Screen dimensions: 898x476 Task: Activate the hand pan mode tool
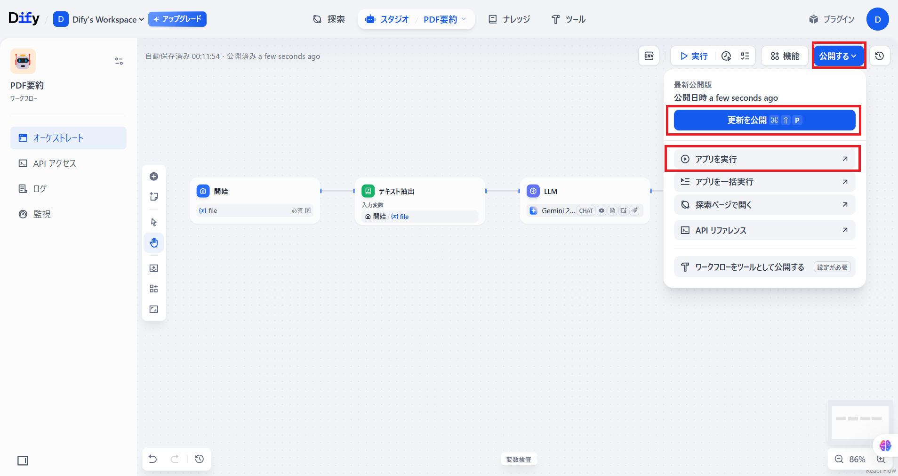click(154, 243)
